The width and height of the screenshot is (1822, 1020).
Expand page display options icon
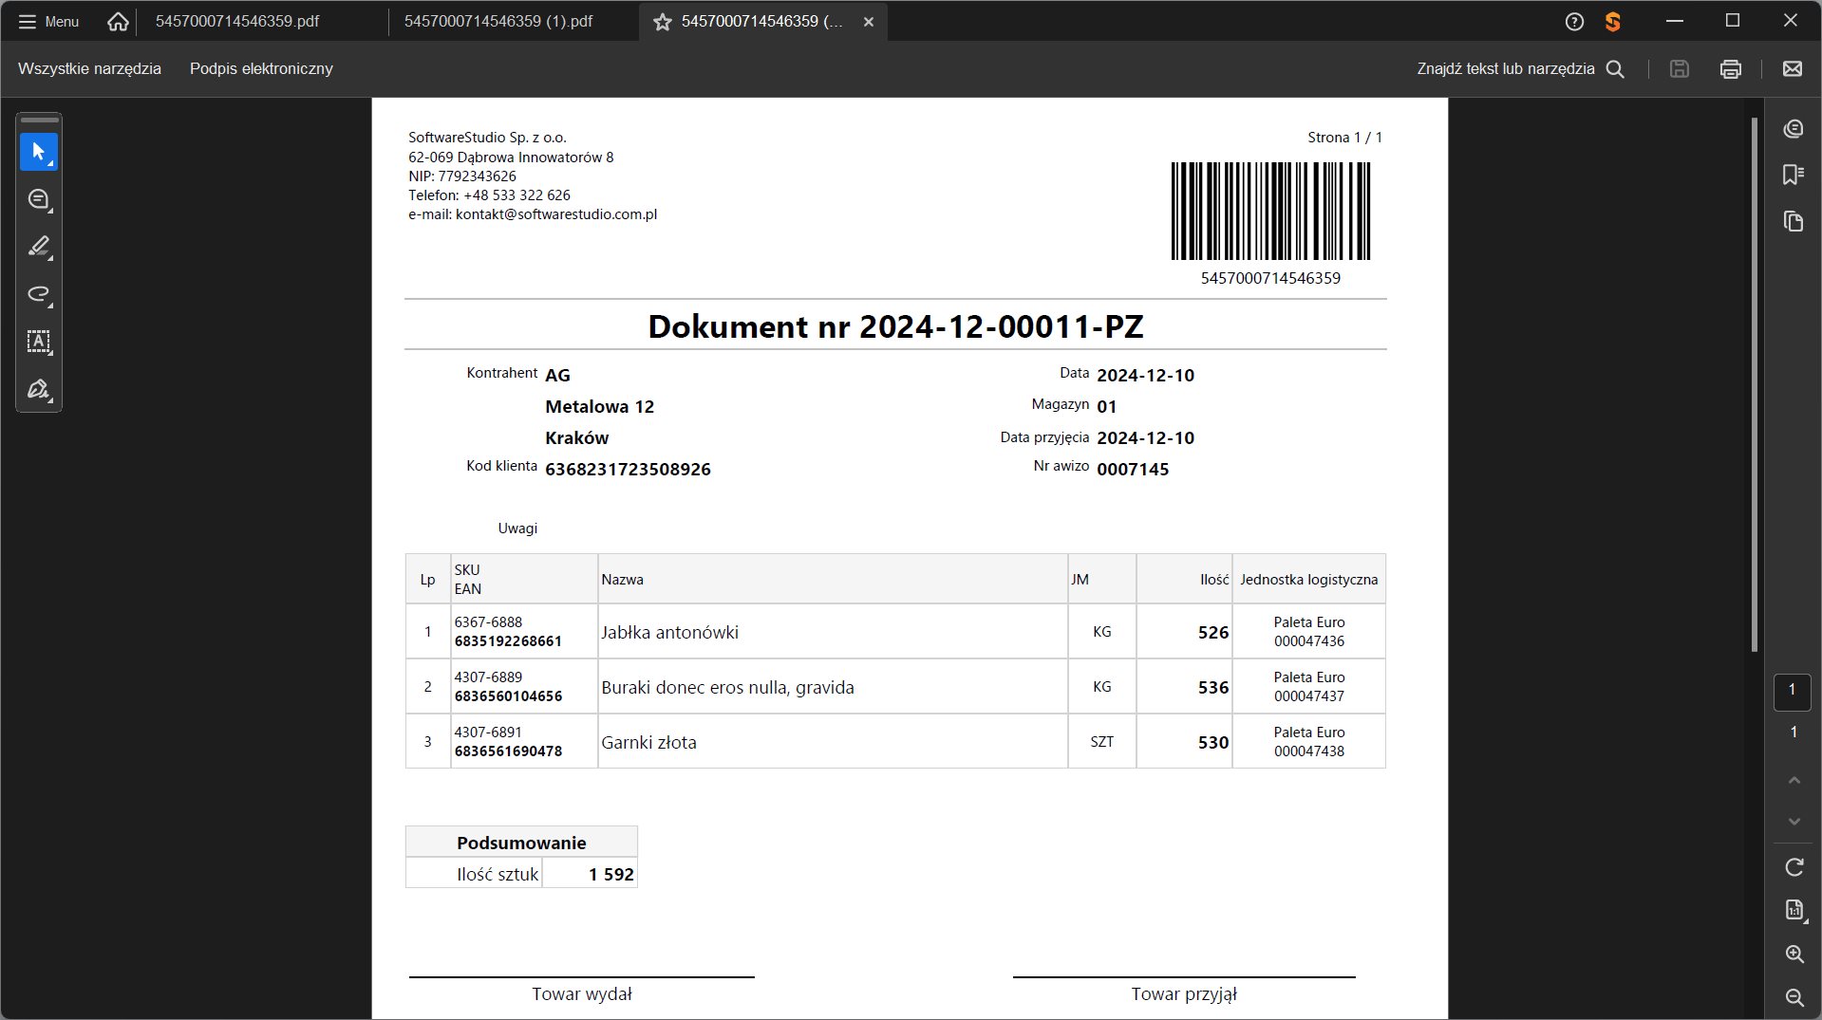click(x=1794, y=910)
